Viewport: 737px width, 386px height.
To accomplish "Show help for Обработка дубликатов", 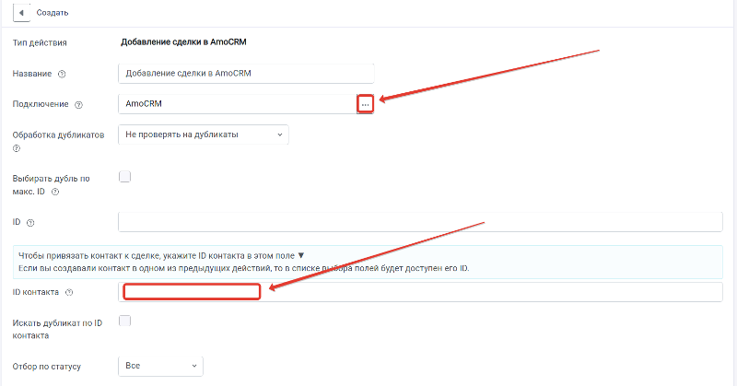I will pos(17,148).
